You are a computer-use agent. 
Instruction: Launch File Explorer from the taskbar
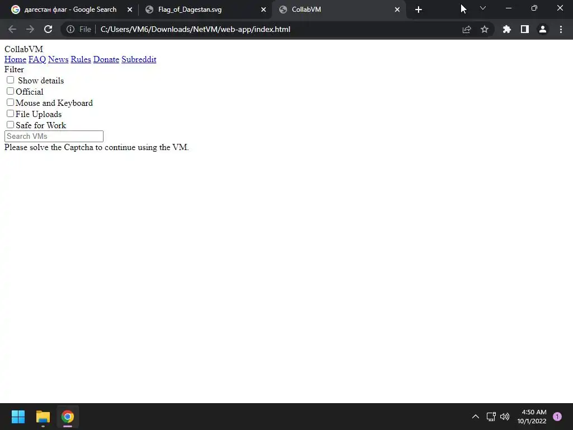click(43, 417)
